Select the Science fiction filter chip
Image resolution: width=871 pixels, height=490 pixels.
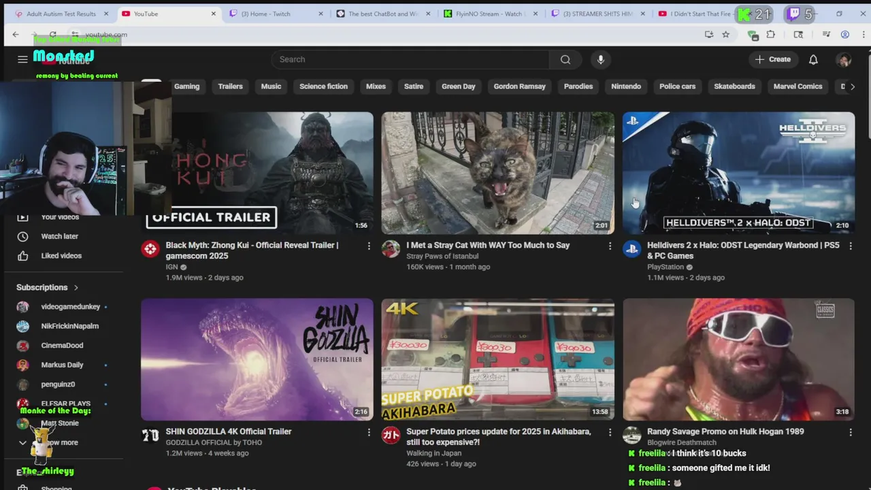point(323,86)
